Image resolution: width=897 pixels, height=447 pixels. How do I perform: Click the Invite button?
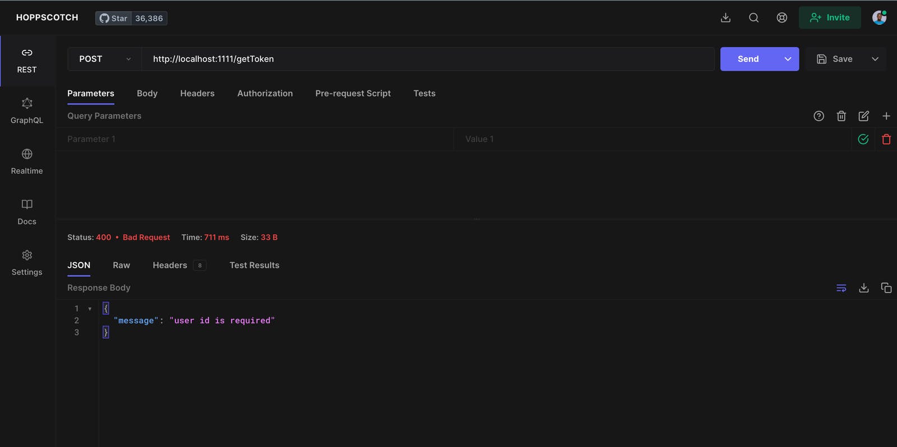pyautogui.click(x=830, y=17)
